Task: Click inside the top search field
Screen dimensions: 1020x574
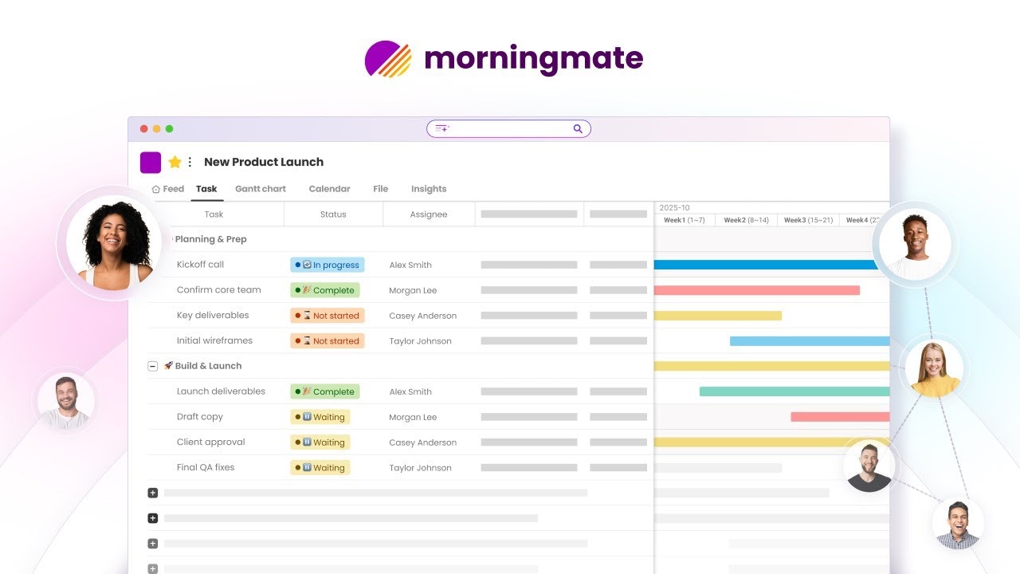Action: 510,128
